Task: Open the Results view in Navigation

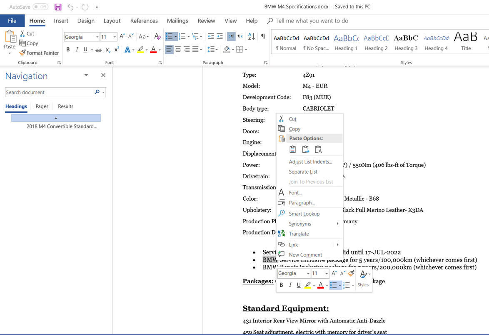Action: click(65, 106)
